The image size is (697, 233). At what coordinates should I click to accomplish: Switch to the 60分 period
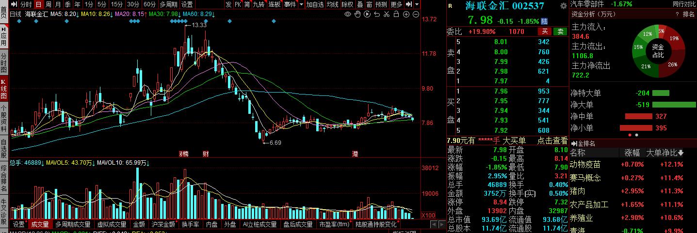150,4
